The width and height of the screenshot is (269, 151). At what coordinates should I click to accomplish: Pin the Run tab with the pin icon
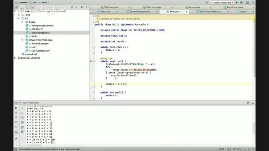point(16,138)
